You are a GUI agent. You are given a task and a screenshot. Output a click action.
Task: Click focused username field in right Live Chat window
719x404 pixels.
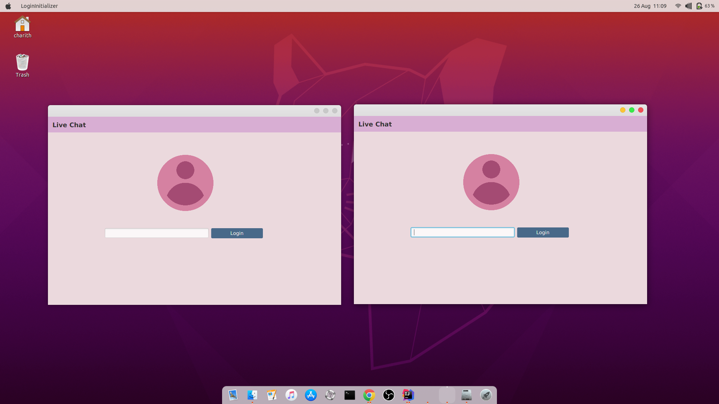click(462, 232)
